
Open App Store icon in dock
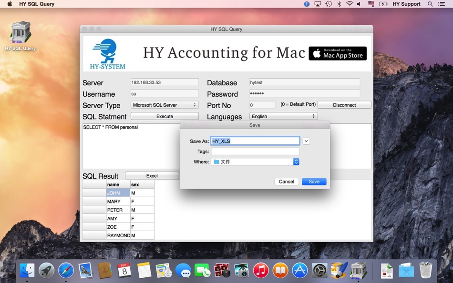[300, 271]
